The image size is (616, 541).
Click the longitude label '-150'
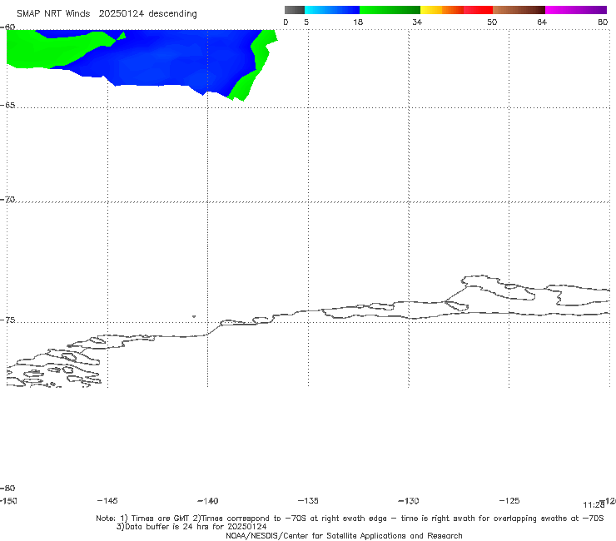coord(8,501)
